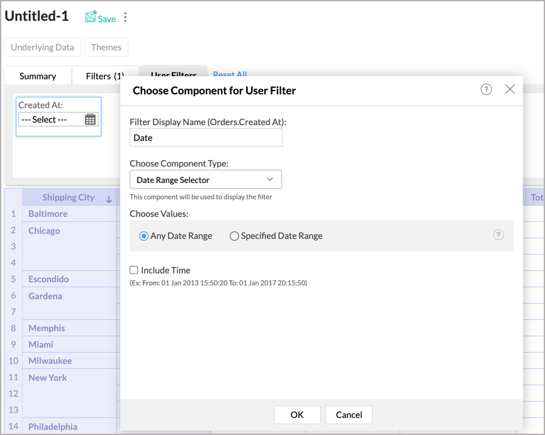Click the Underlying Data button
Viewport: 545px width, 435px height.
tap(43, 47)
